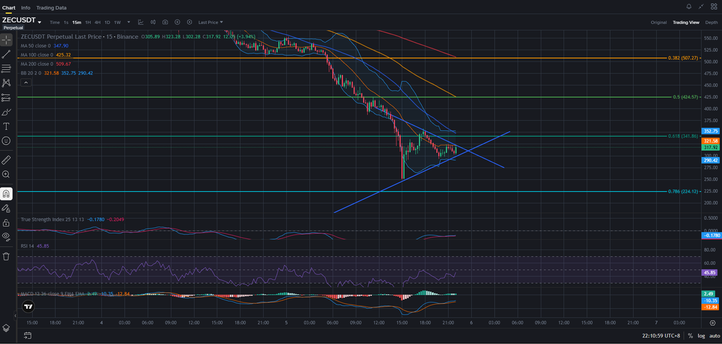Open the Trading Data tab

click(51, 7)
